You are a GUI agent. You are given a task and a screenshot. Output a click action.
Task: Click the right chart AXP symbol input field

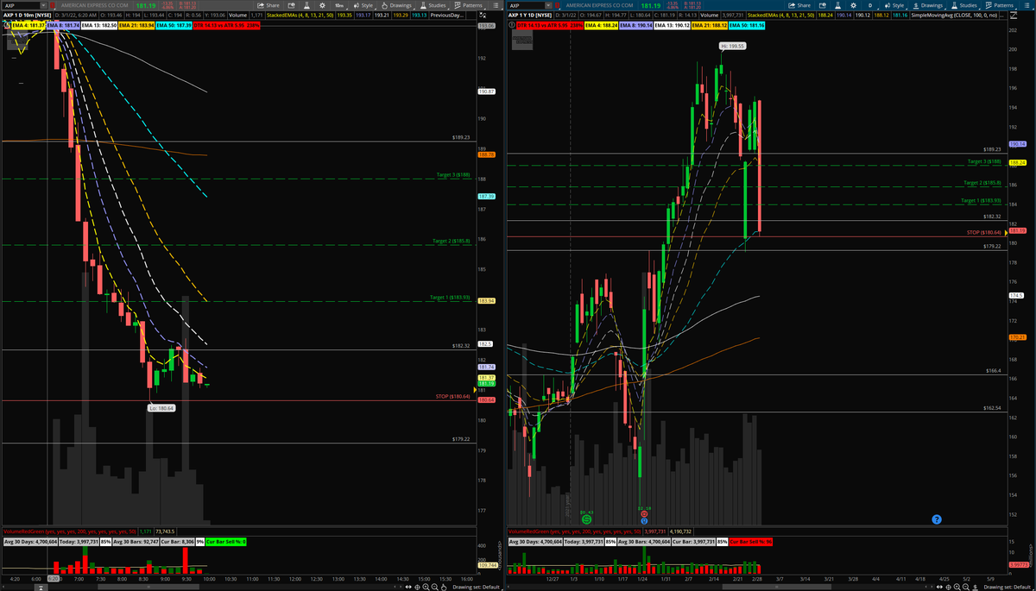pos(527,5)
